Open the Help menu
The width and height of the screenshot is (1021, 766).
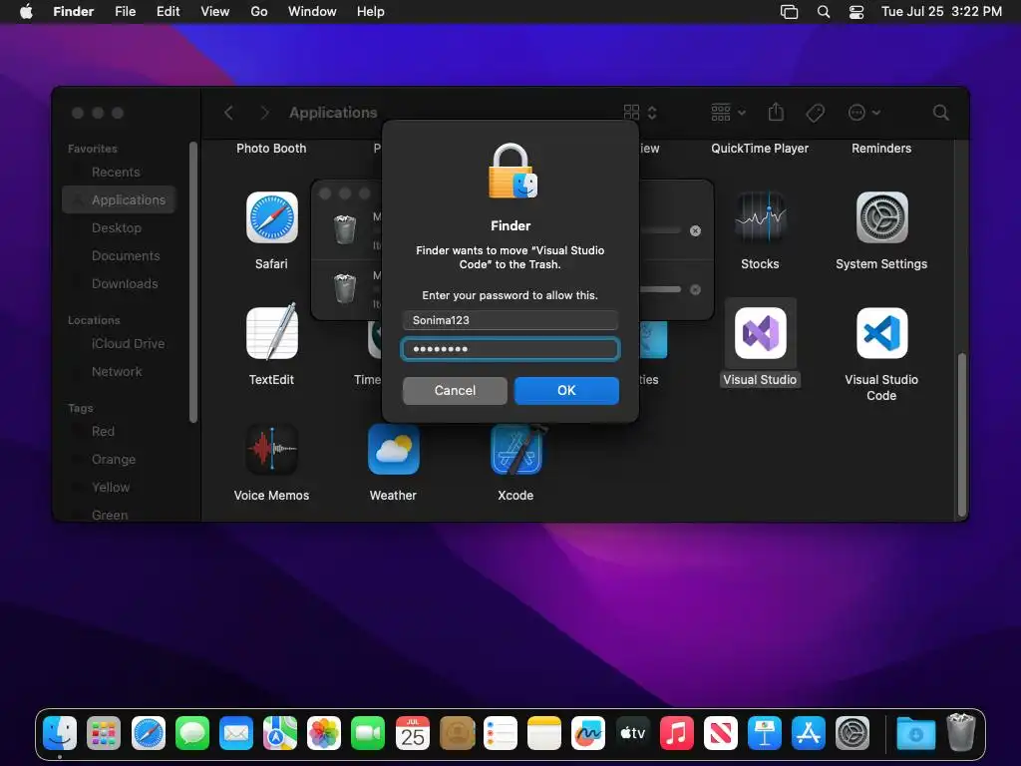[371, 11]
